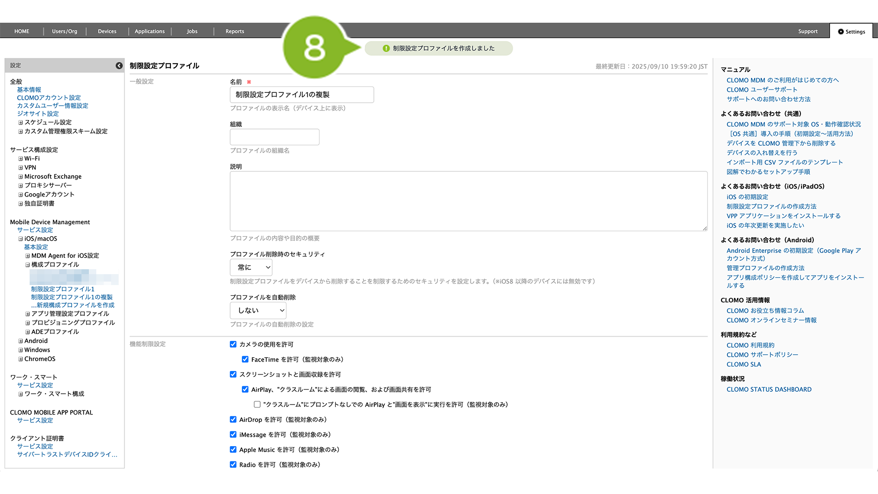
Task: Collapse the 構成プロファイル tree node icon
Action: click(x=28, y=265)
